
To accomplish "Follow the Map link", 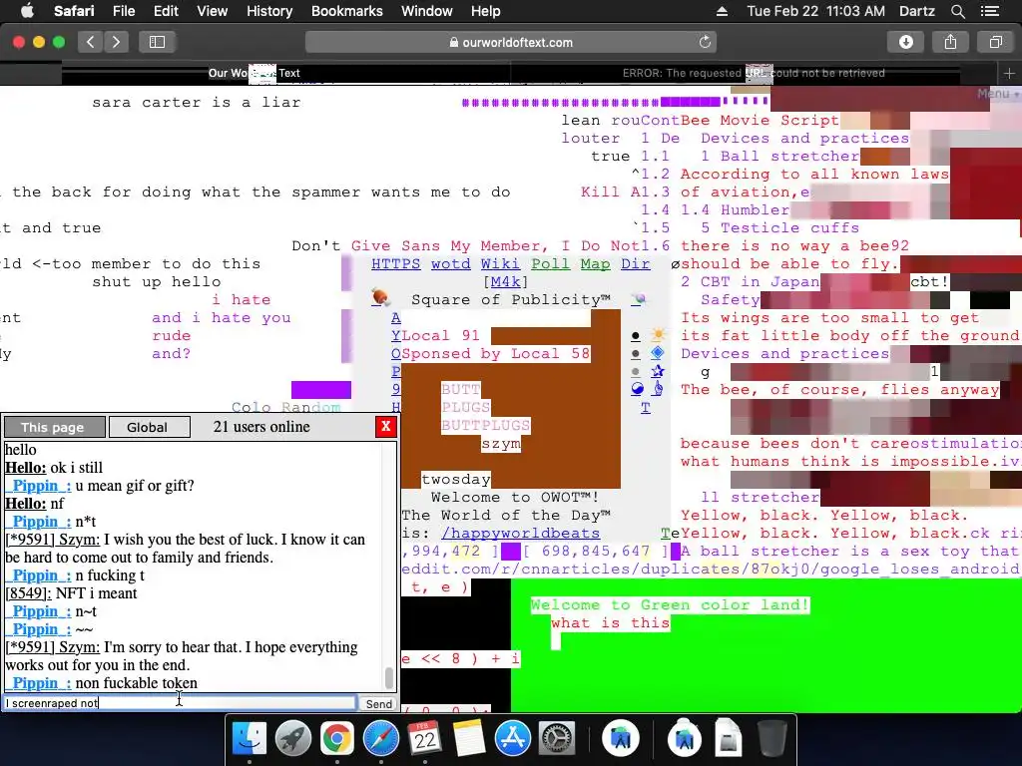I will [x=595, y=263].
